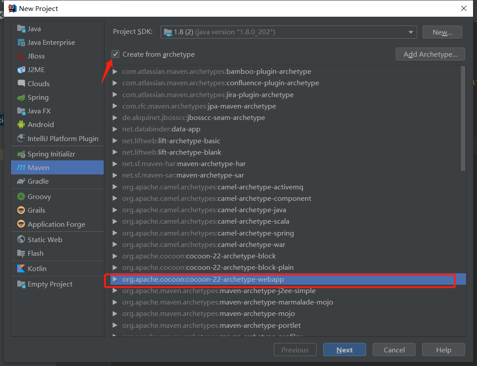Expand maven-archetype-har node

pos(115,164)
